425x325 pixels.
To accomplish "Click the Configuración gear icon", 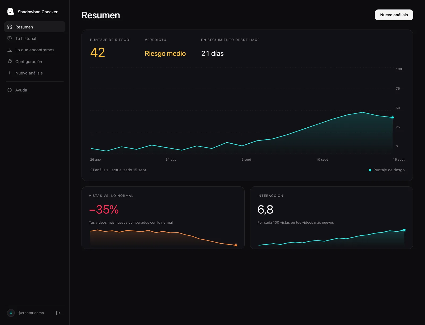I will coord(10,61).
